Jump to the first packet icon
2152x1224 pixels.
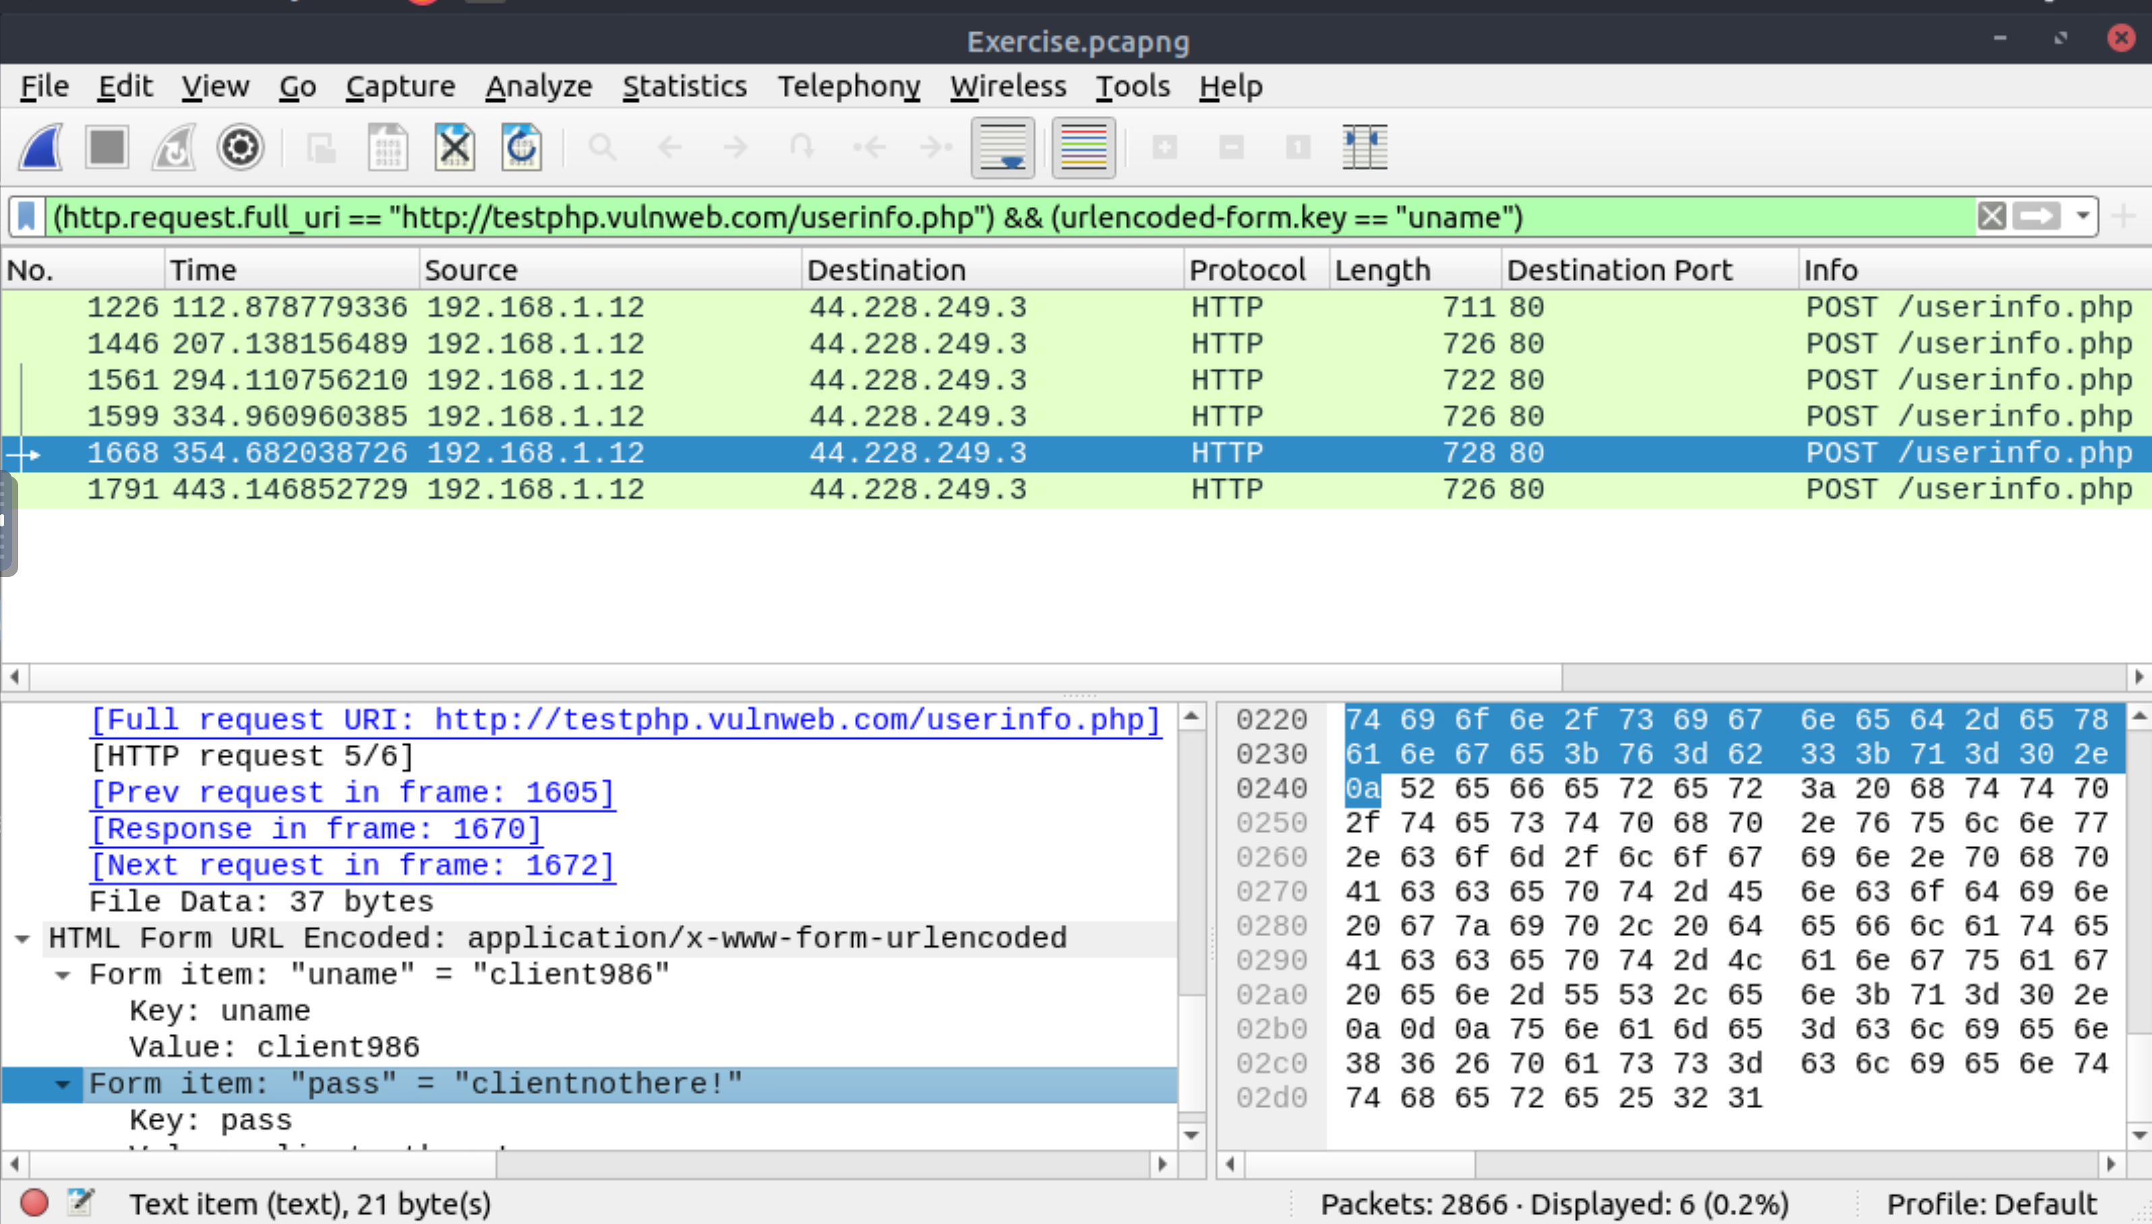click(869, 148)
